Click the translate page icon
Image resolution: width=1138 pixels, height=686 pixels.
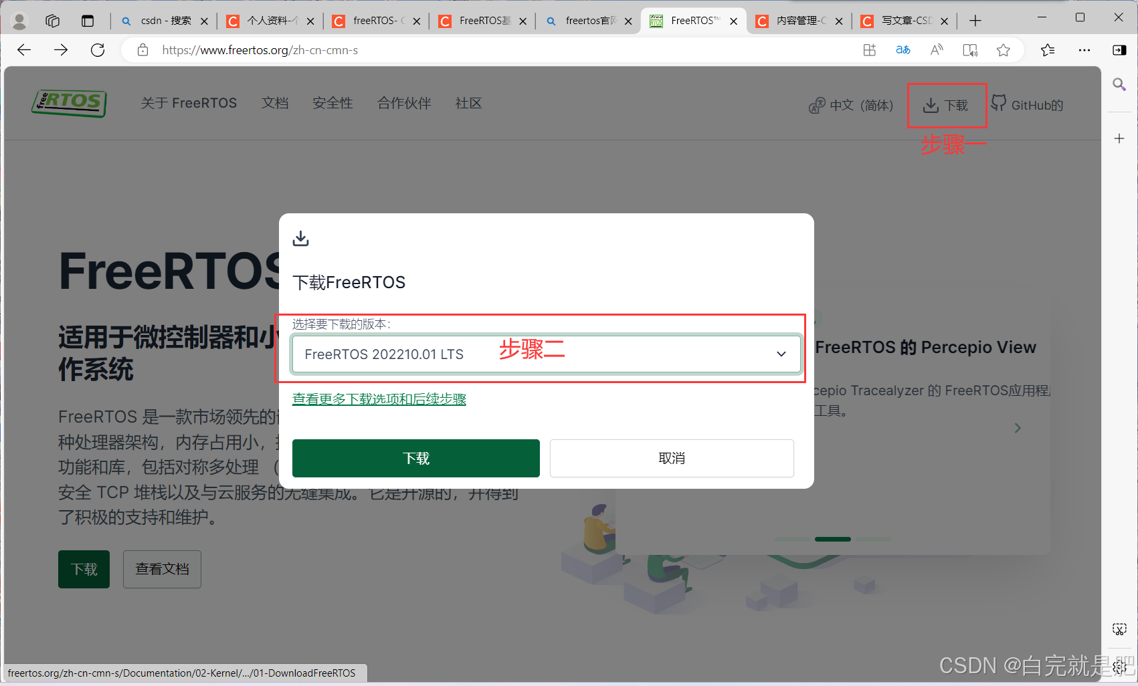click(x=903, y=50)
